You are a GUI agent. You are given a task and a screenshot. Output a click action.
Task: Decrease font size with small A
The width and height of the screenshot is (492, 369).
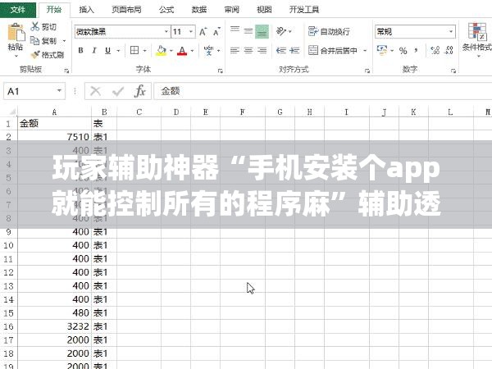(x=216, y=32)
